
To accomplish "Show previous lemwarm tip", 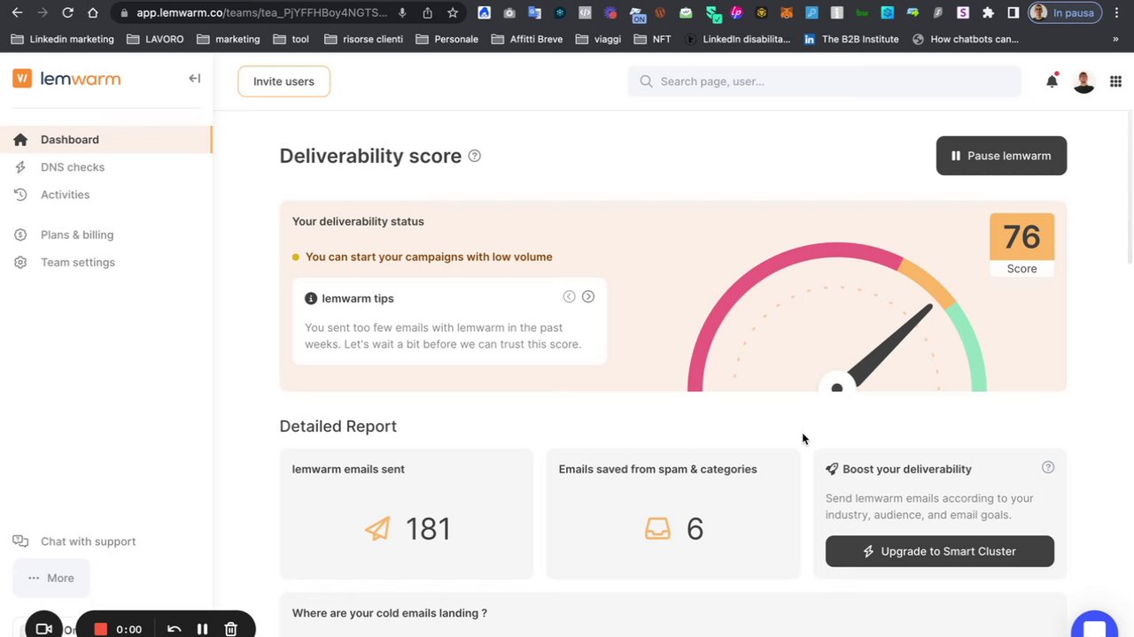I will 569,297.
